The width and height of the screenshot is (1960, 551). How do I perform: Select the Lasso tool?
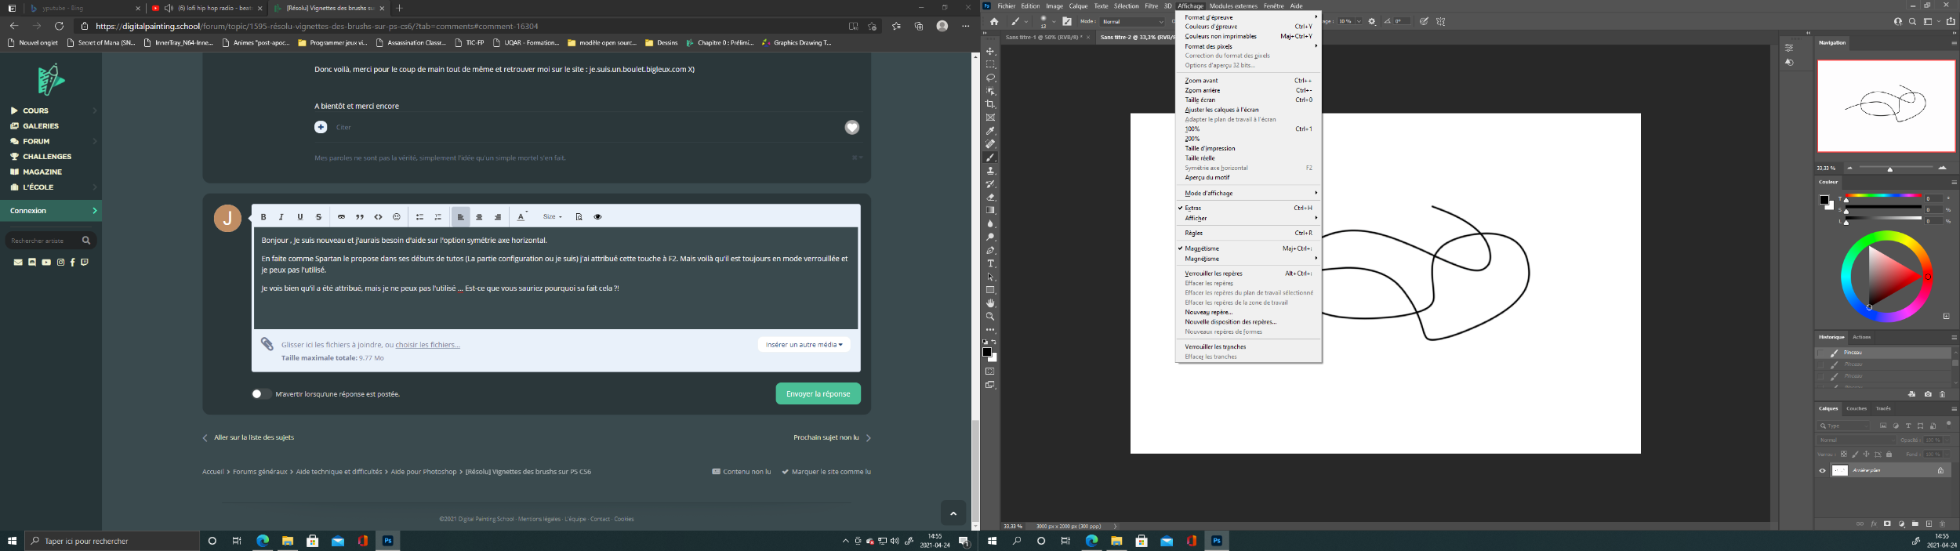click(990, 78)
